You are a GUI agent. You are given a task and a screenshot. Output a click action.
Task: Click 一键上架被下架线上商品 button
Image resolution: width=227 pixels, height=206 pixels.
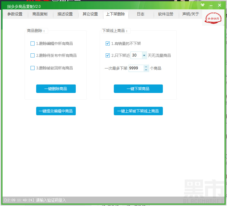tap(138, 111)
